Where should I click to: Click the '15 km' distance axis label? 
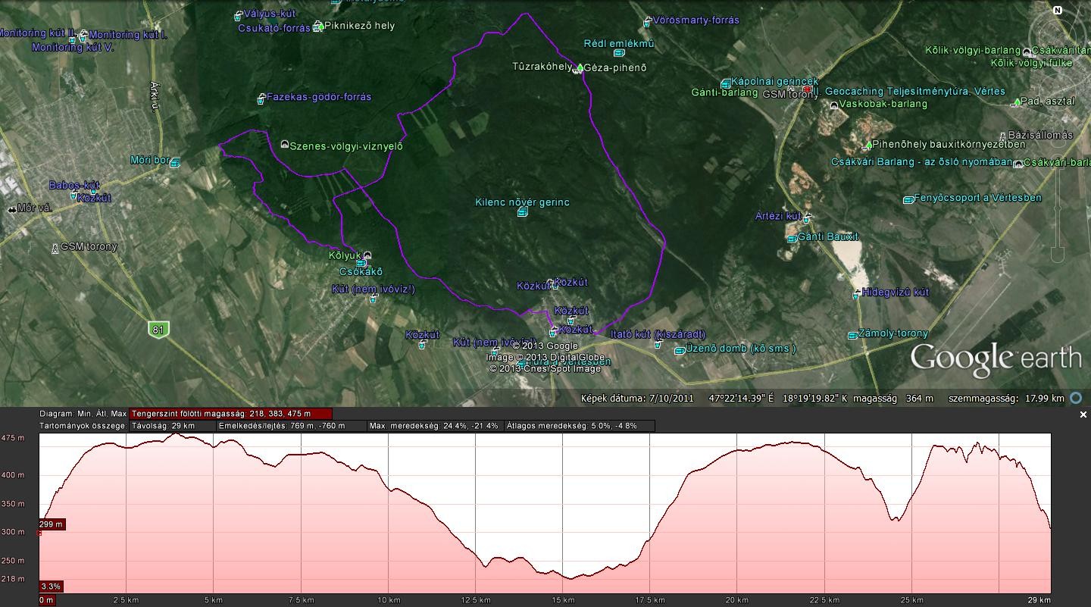point(563,600)
